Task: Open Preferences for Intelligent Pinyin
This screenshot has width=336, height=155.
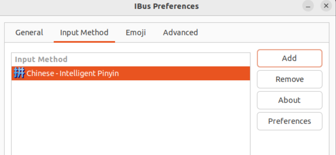Action: [x=290, y=121]
